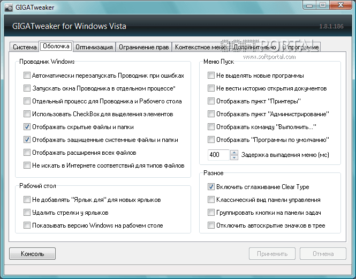Enable Показывать версию Windows на рабочем столе
The height and width of the screenshot is (279, 356).
(27, 225)
